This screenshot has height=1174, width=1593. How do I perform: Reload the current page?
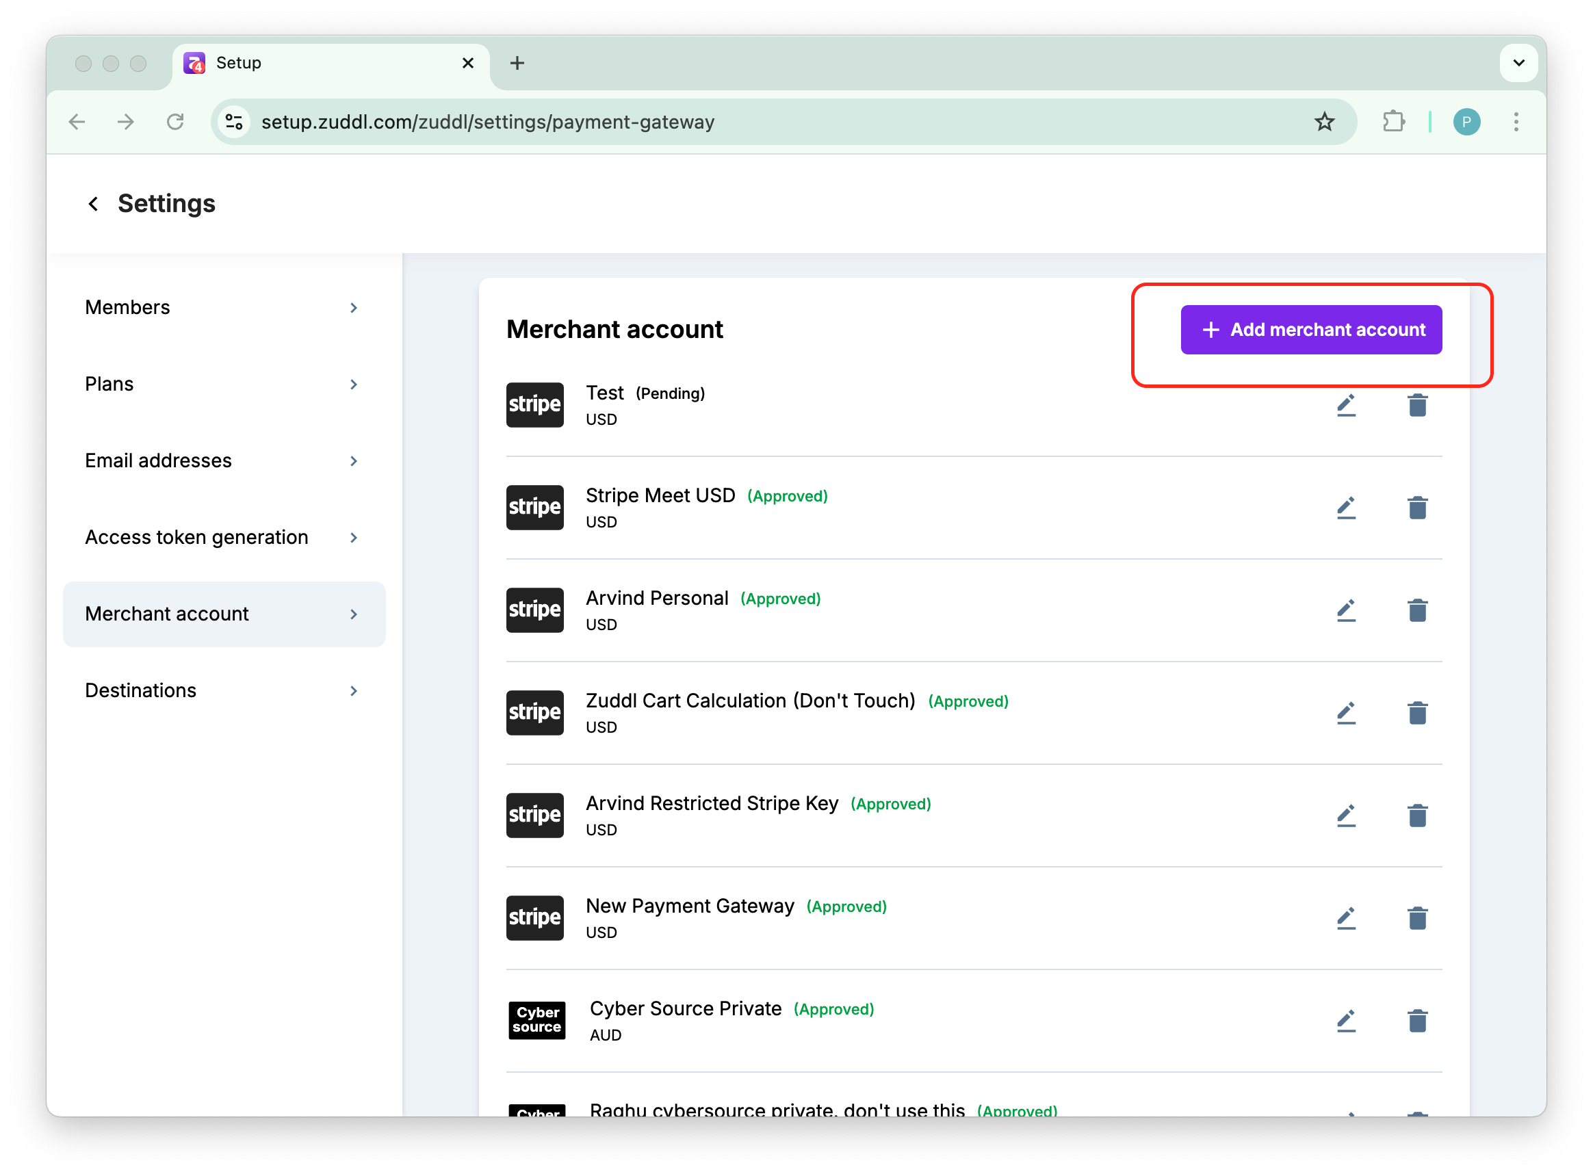pos(176,122)
